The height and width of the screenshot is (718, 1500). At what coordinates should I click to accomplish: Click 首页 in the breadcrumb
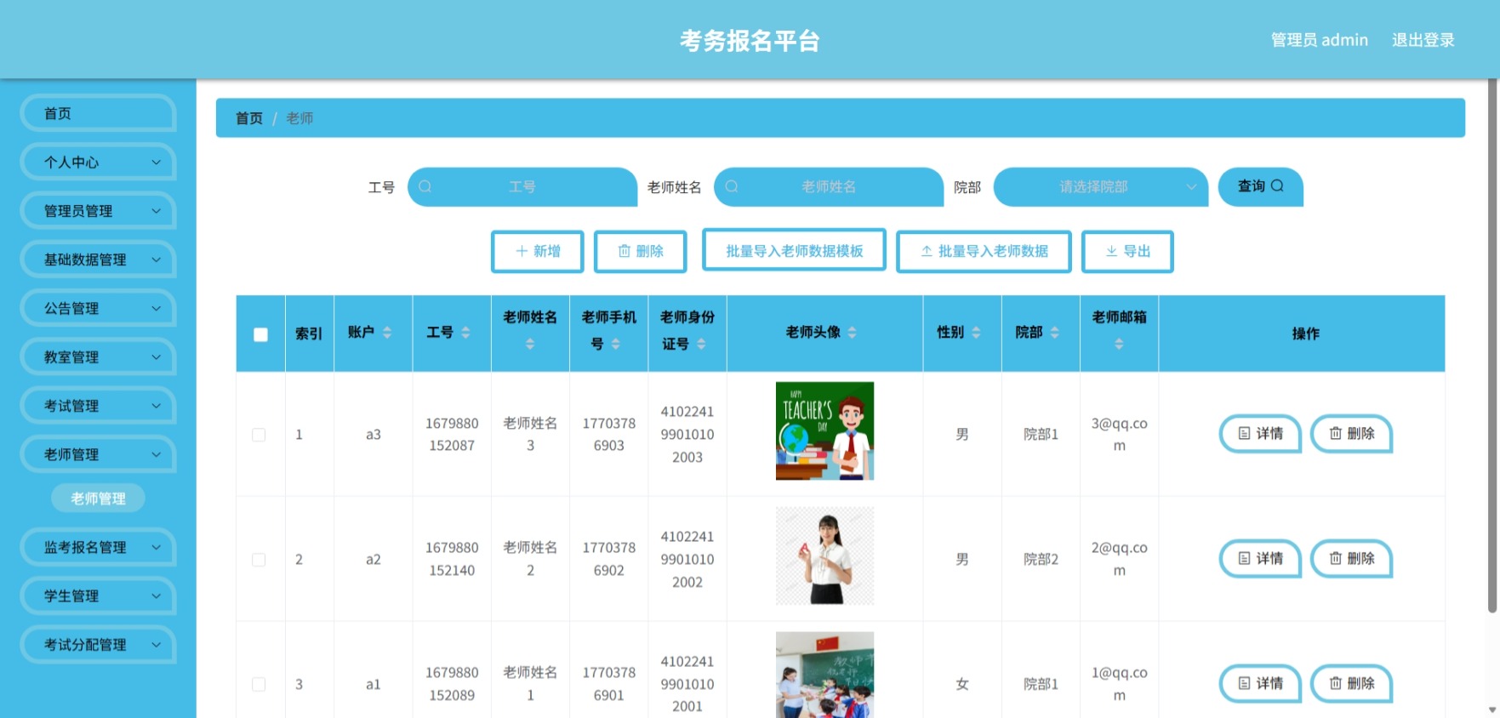249,118
